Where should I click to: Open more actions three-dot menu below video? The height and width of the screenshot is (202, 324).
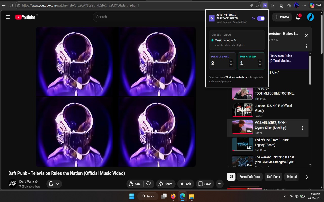(219, 184)
